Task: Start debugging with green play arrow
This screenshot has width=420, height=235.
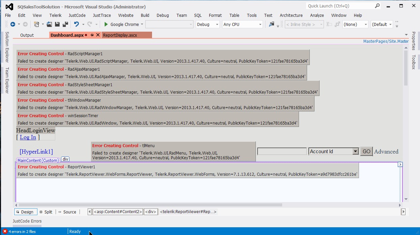Action: click(106, 24)
